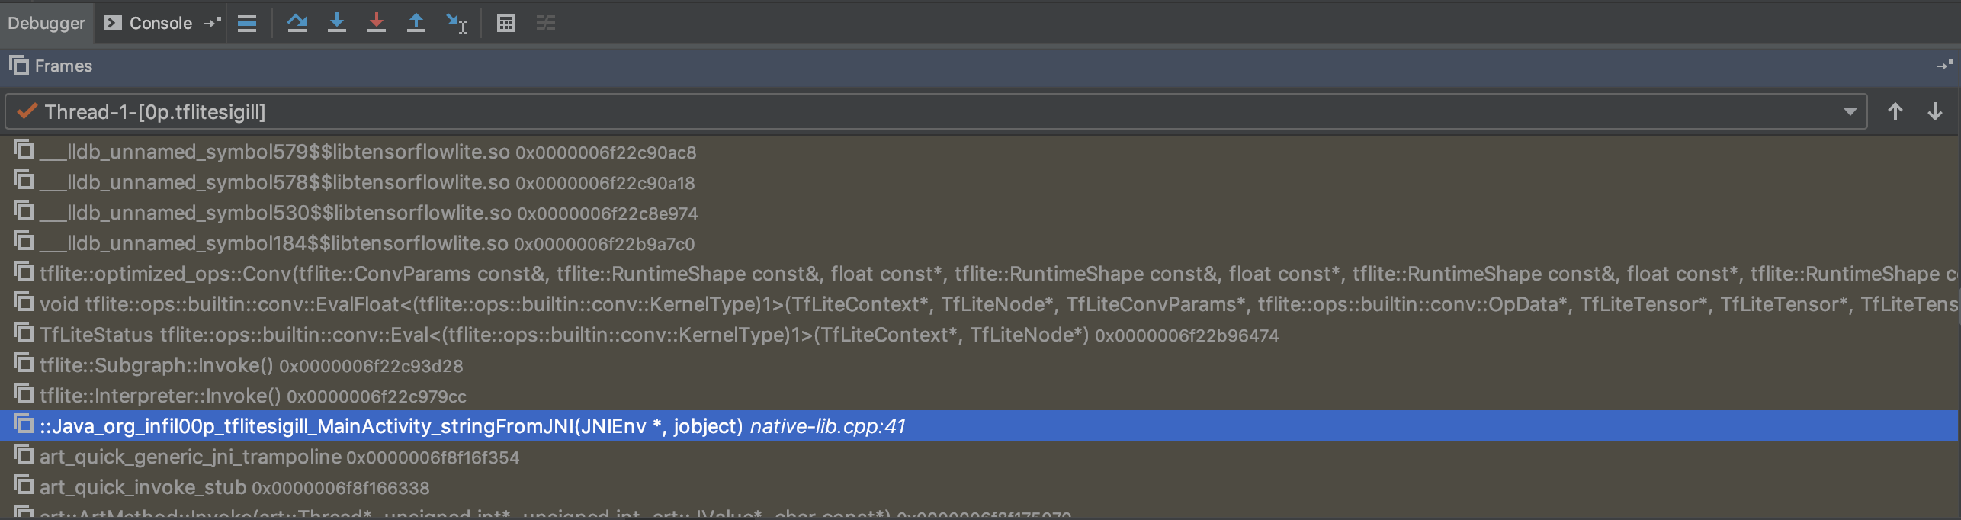Click the terminal icon on the Console tab
Viewport: 1961px width, 520px height.
[111, 23]
